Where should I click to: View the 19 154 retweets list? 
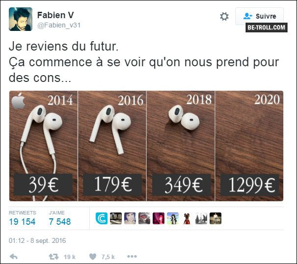pos(22,218)
